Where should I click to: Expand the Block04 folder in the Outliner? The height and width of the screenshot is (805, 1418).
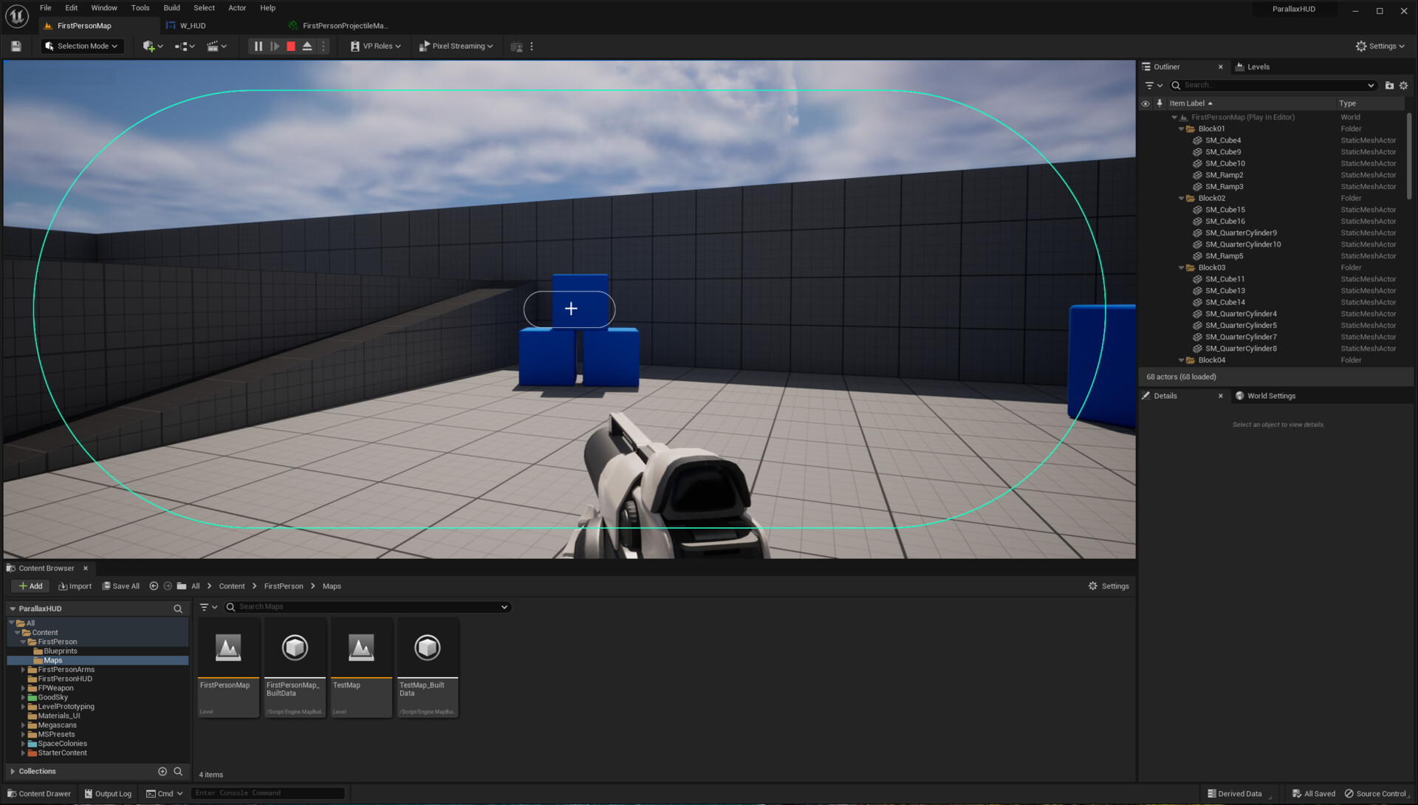pyautogui.click(x=1182, y=360)
